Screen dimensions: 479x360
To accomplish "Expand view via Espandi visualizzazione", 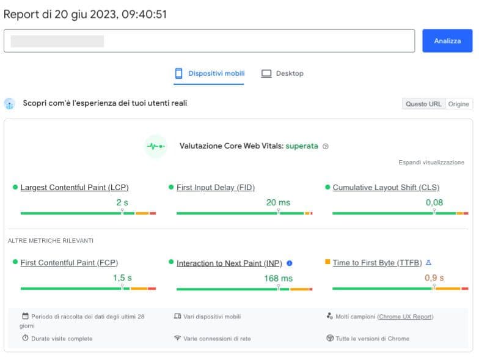I will 431,163.
